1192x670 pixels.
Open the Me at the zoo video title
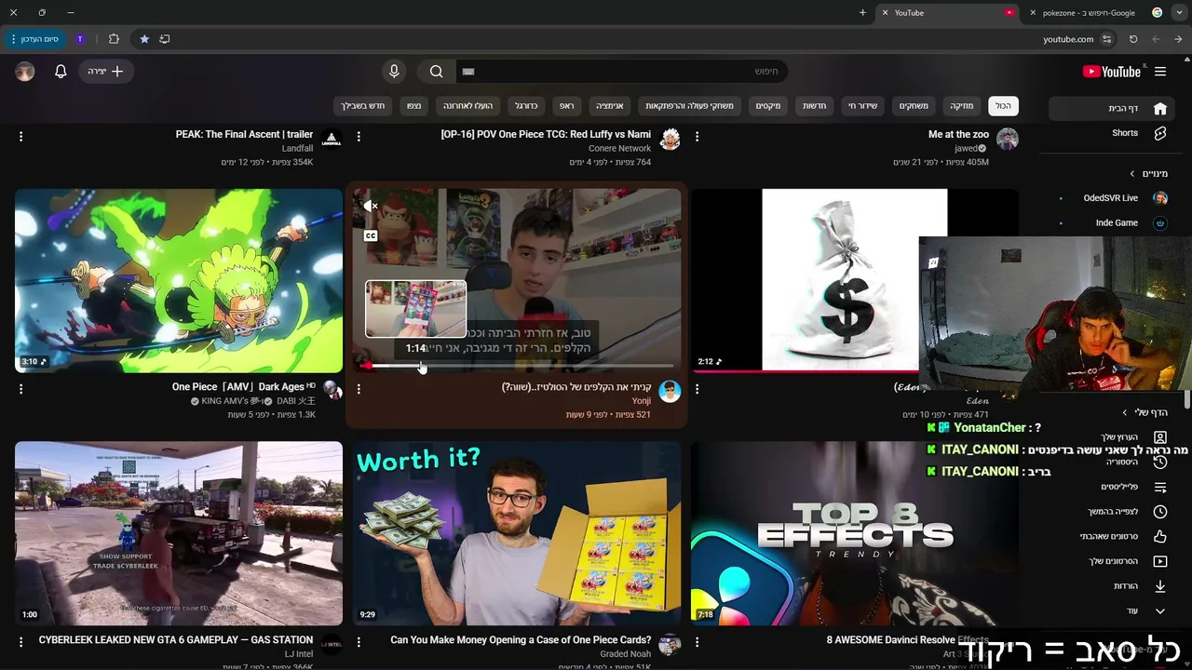(x=958, y=135)
